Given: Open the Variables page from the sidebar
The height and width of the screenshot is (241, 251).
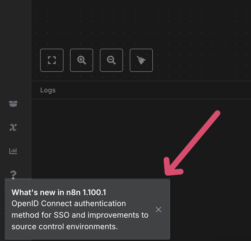Looking at the screenshot, I should point(13,127).
